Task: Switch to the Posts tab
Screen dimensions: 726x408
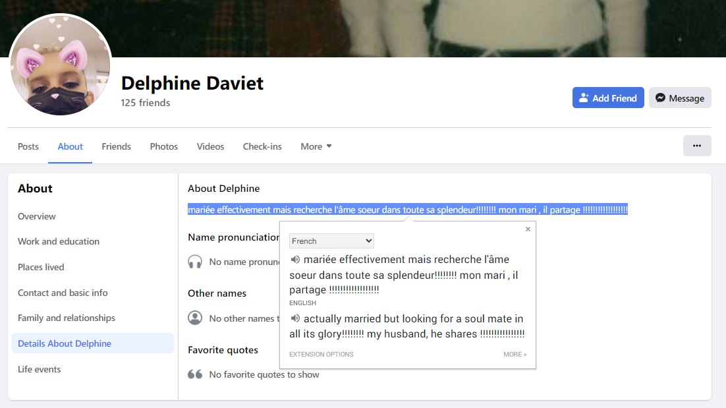Action: (x=28, y=146)
